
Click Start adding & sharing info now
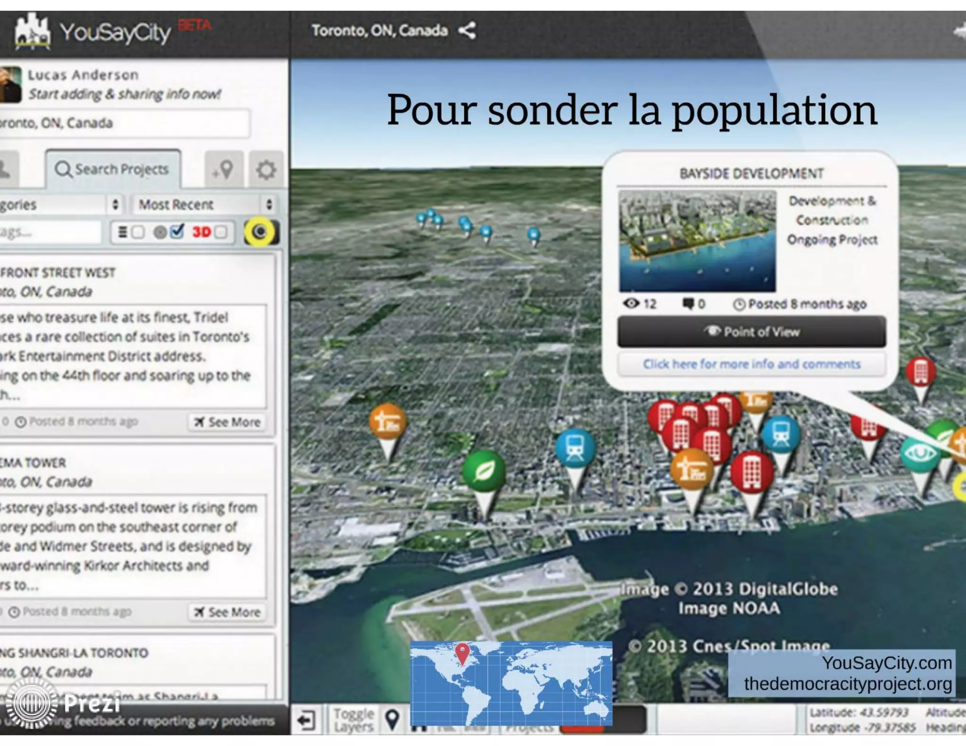125,94
